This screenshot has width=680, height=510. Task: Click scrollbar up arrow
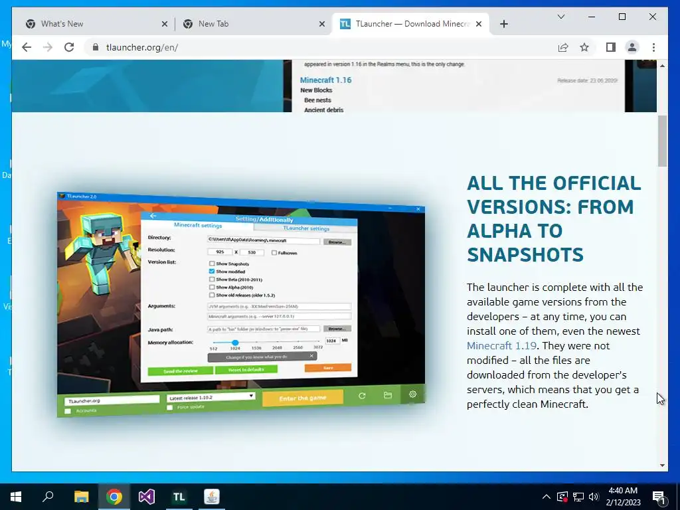[x=662, y=66]
